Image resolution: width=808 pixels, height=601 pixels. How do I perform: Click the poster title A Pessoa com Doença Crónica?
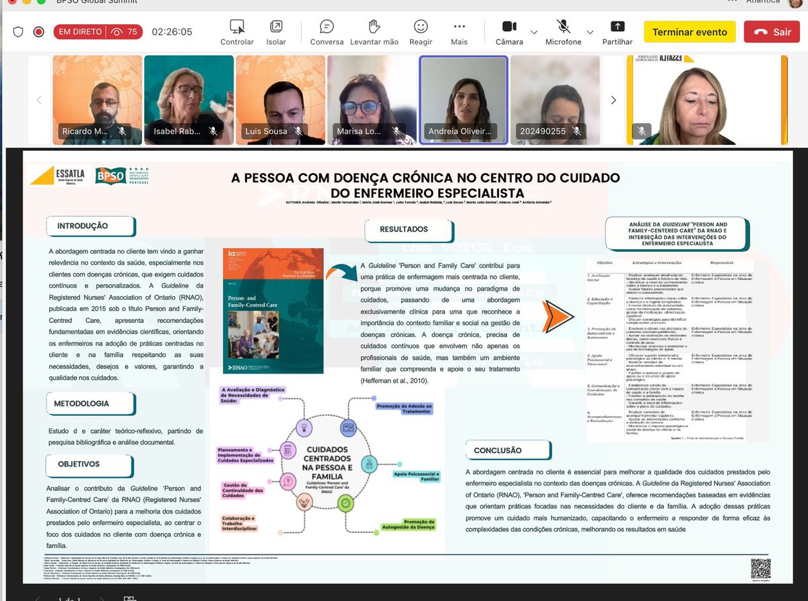click(426, 184)
